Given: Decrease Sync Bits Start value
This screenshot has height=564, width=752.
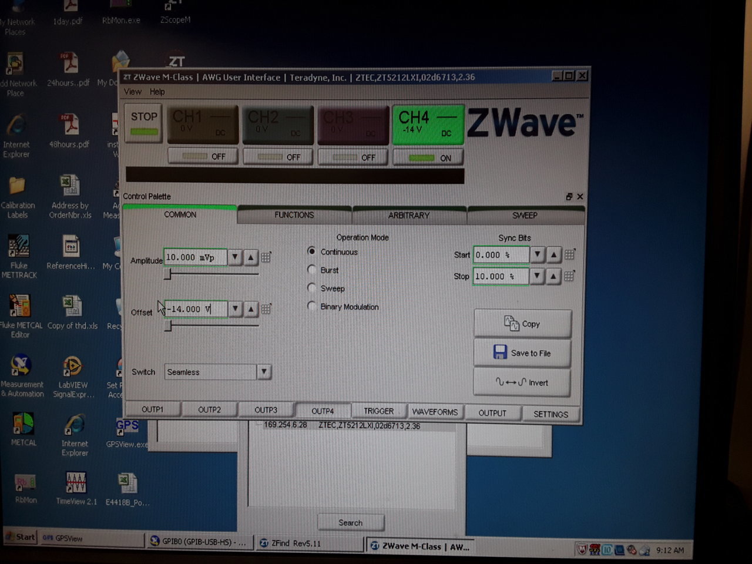Looking at the screenshot, I should [x=537, y=254].
